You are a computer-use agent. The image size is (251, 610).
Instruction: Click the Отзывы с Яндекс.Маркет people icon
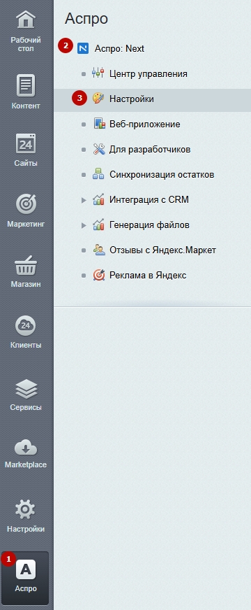(x=99, y=250)
